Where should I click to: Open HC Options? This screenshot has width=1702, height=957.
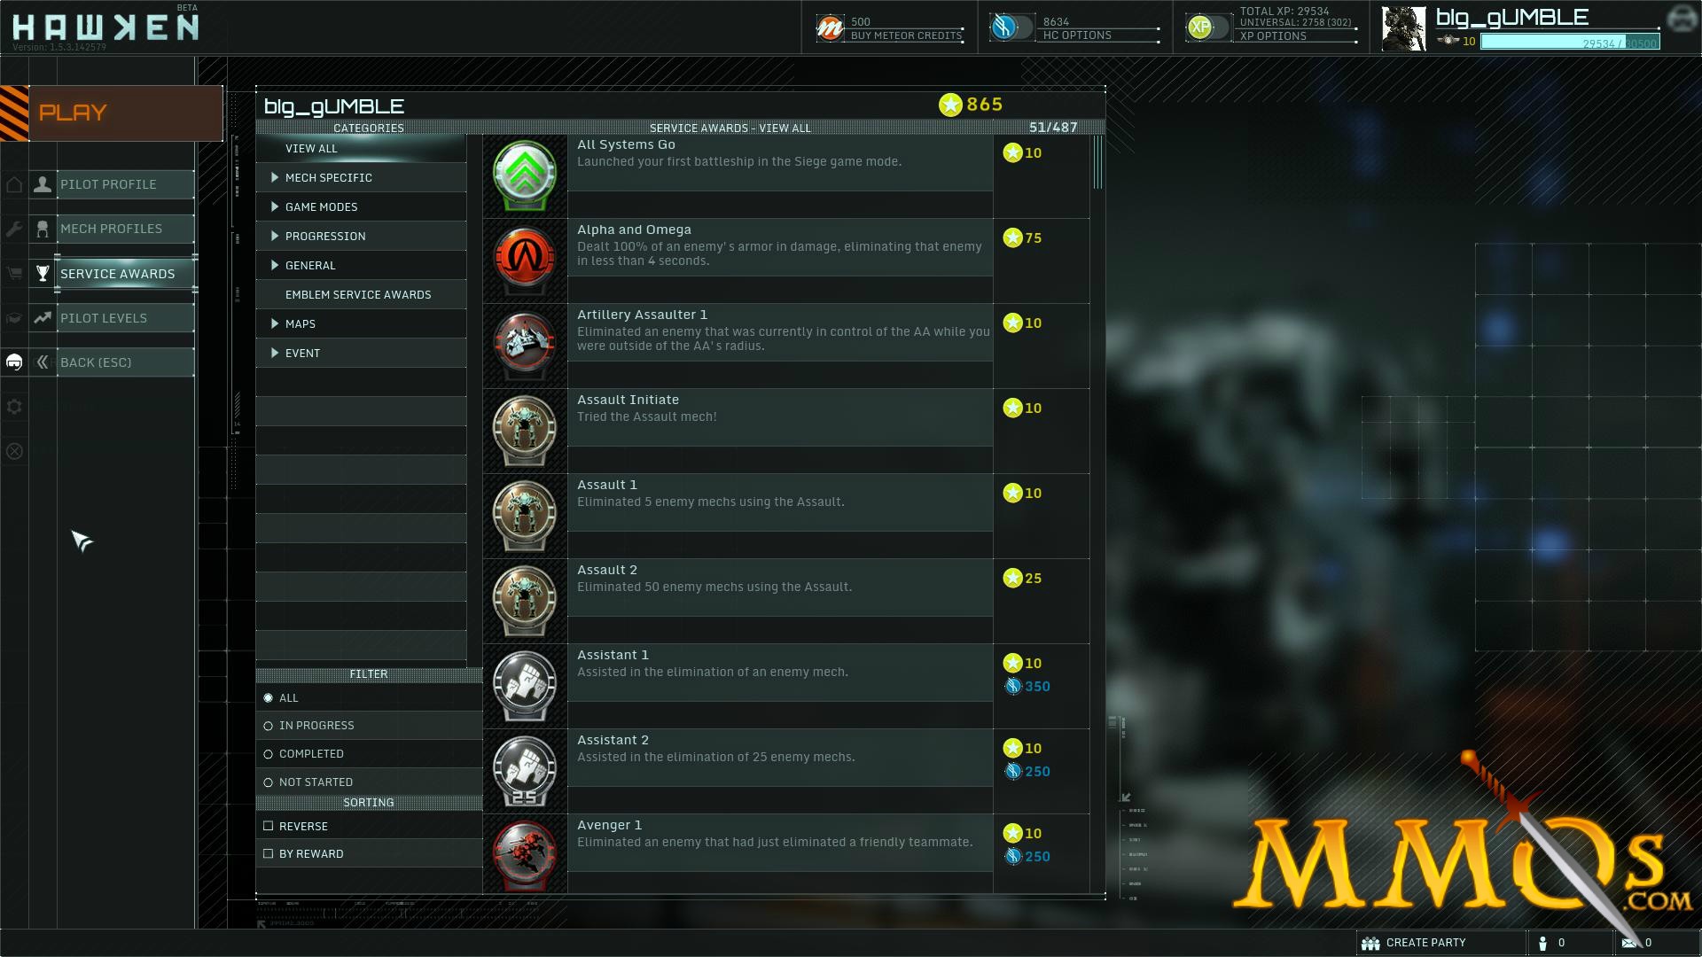click(x=1077, y=35)
